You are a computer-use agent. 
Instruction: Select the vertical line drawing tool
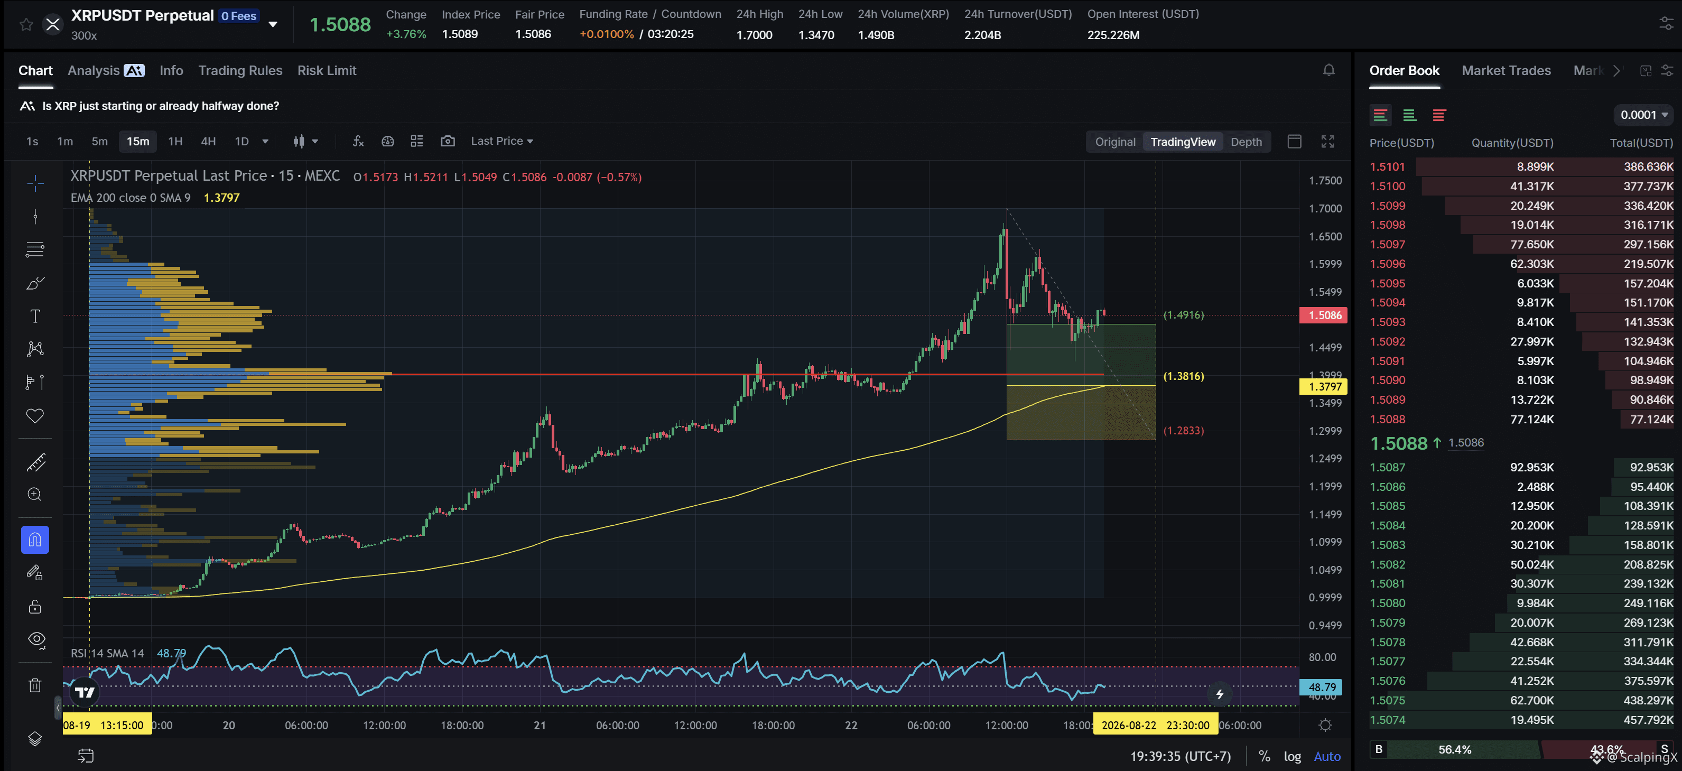tap(35, 216)
